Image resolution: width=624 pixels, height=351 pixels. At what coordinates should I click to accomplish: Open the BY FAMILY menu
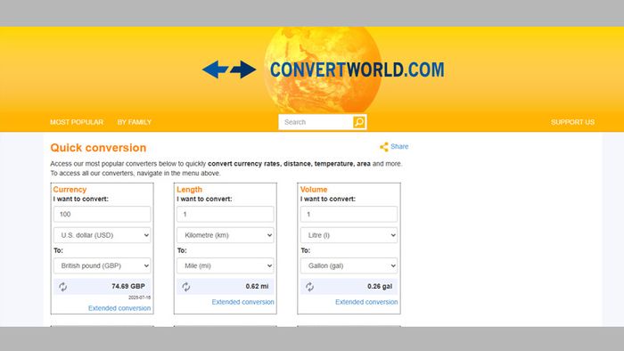[x=135, y=122]
